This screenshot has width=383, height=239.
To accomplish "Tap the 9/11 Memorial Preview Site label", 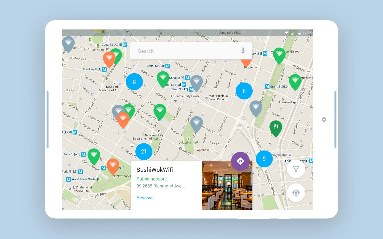I will tap(82, 189).
